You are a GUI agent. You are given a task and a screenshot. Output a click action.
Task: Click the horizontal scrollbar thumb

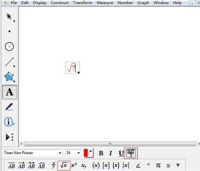click(110, 144)
